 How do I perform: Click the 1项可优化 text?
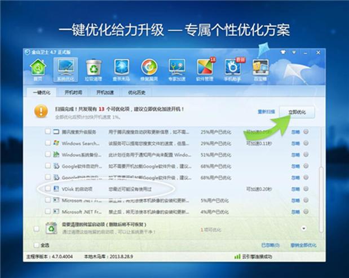coord(210,230)
